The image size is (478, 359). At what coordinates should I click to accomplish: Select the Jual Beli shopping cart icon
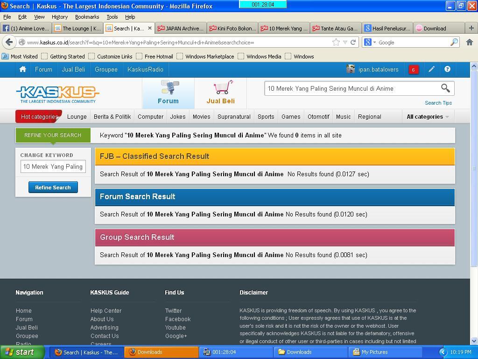click(x=220, y=93)
